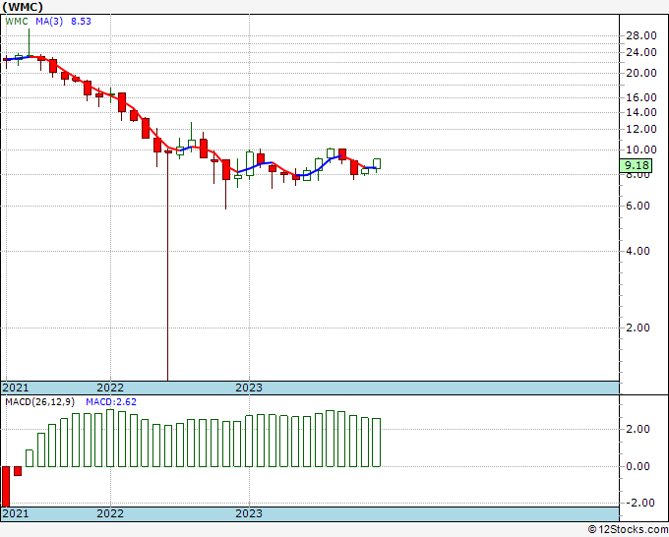Click 2023 on the price chart timeline

(x=249, y=388)
